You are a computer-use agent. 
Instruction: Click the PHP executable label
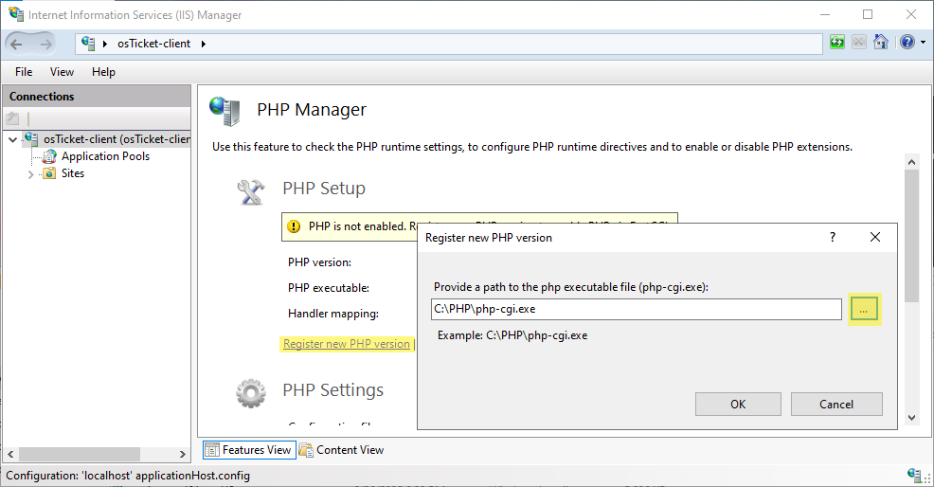click(328, 288)
